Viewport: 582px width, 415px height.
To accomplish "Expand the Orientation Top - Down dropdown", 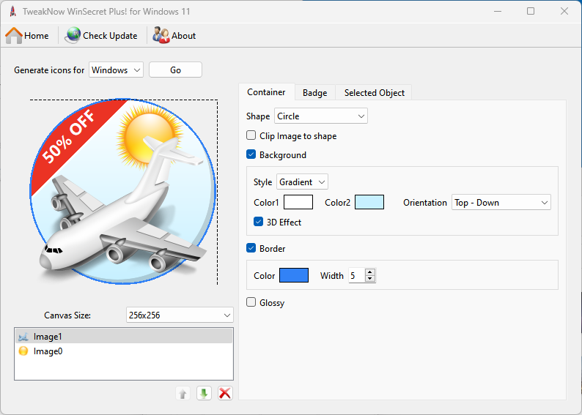I will tap(501, 203).
